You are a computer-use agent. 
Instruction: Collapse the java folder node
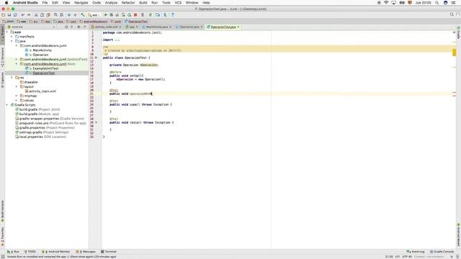12,41
